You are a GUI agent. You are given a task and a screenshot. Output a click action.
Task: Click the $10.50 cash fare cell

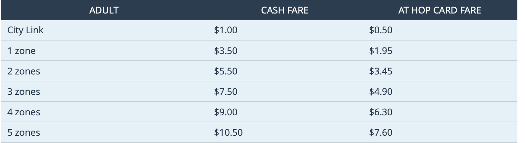point(228,132)
